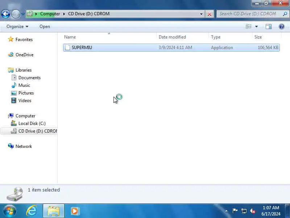
Task: Open the view options dropdown arrow
Action: click(x=257, y=27)
